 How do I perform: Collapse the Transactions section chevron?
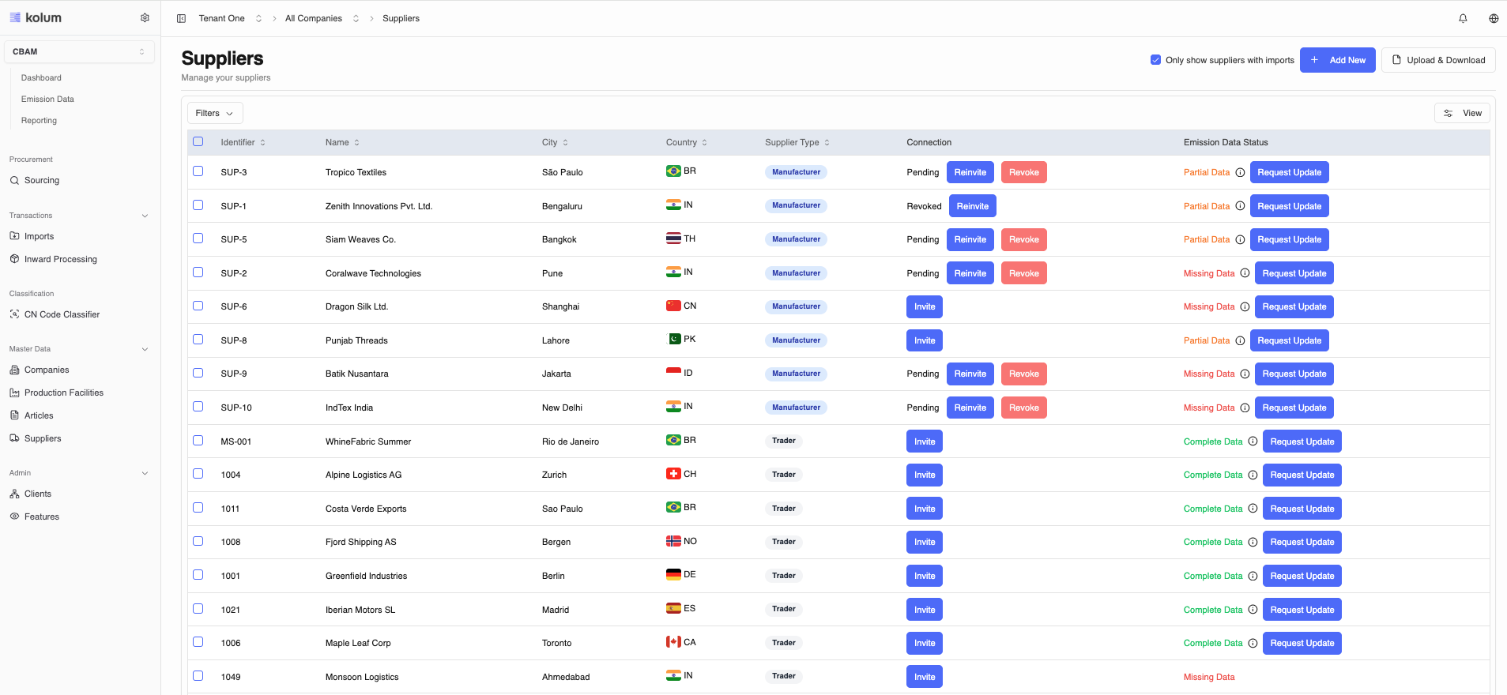point(145,216)
